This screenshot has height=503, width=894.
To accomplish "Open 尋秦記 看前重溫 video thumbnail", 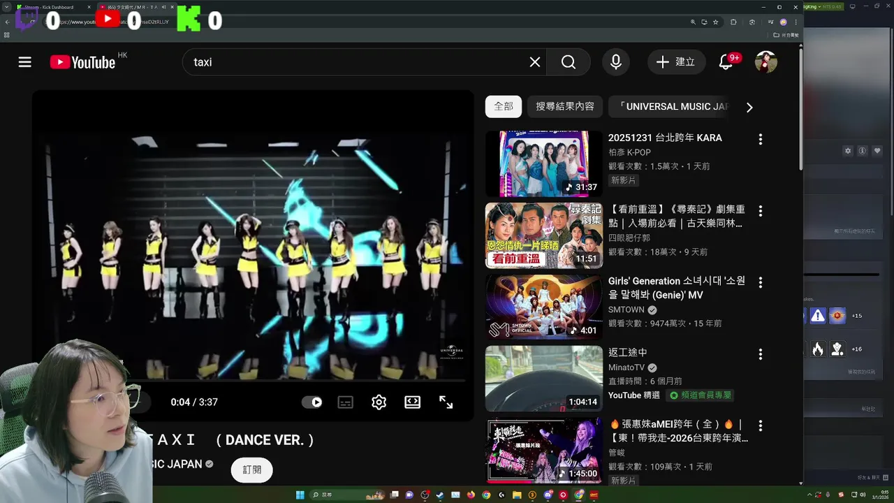I will tap(544, 235).
